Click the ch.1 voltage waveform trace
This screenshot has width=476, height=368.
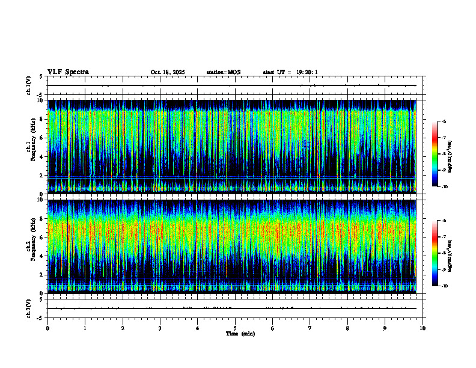pos(232,85)
